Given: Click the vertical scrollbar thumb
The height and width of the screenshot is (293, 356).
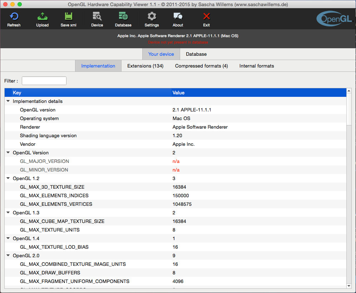Looking at the screenshot, I should (349, 109).
